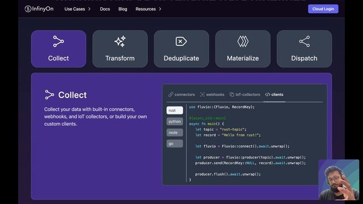Click the 'producer.send' code line

tap(251, 163)
